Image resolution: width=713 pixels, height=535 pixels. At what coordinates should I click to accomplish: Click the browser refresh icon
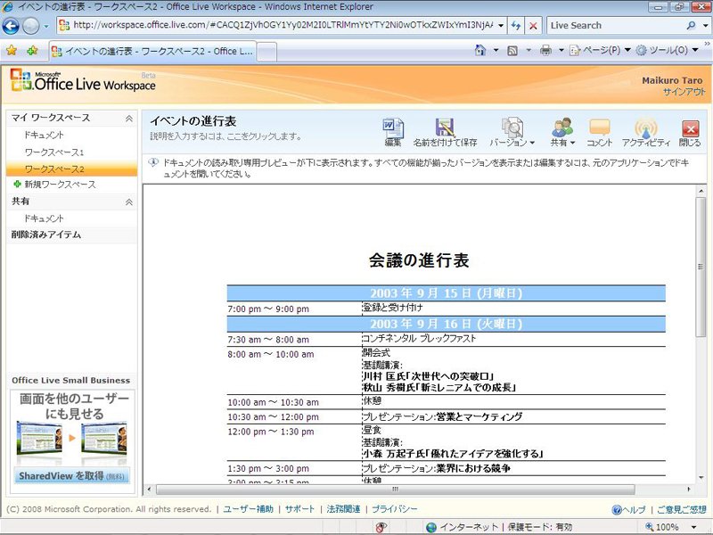pos(516,26)
